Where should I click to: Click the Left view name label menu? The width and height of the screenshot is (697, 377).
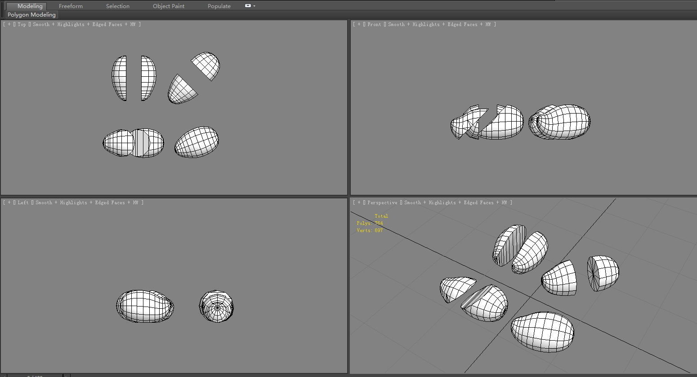coord(23,202)
